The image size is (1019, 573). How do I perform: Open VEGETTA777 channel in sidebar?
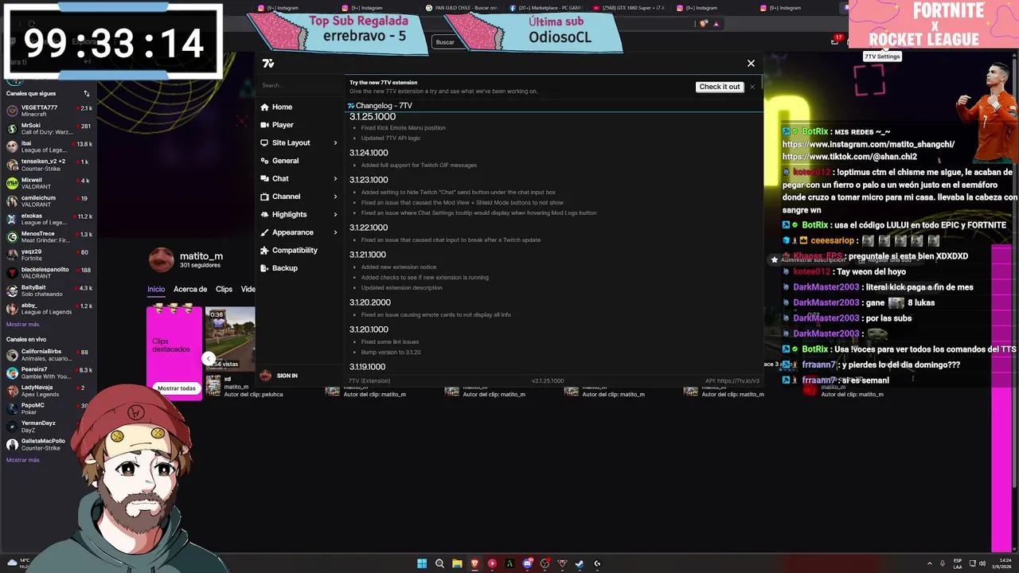tap(49, 111)
